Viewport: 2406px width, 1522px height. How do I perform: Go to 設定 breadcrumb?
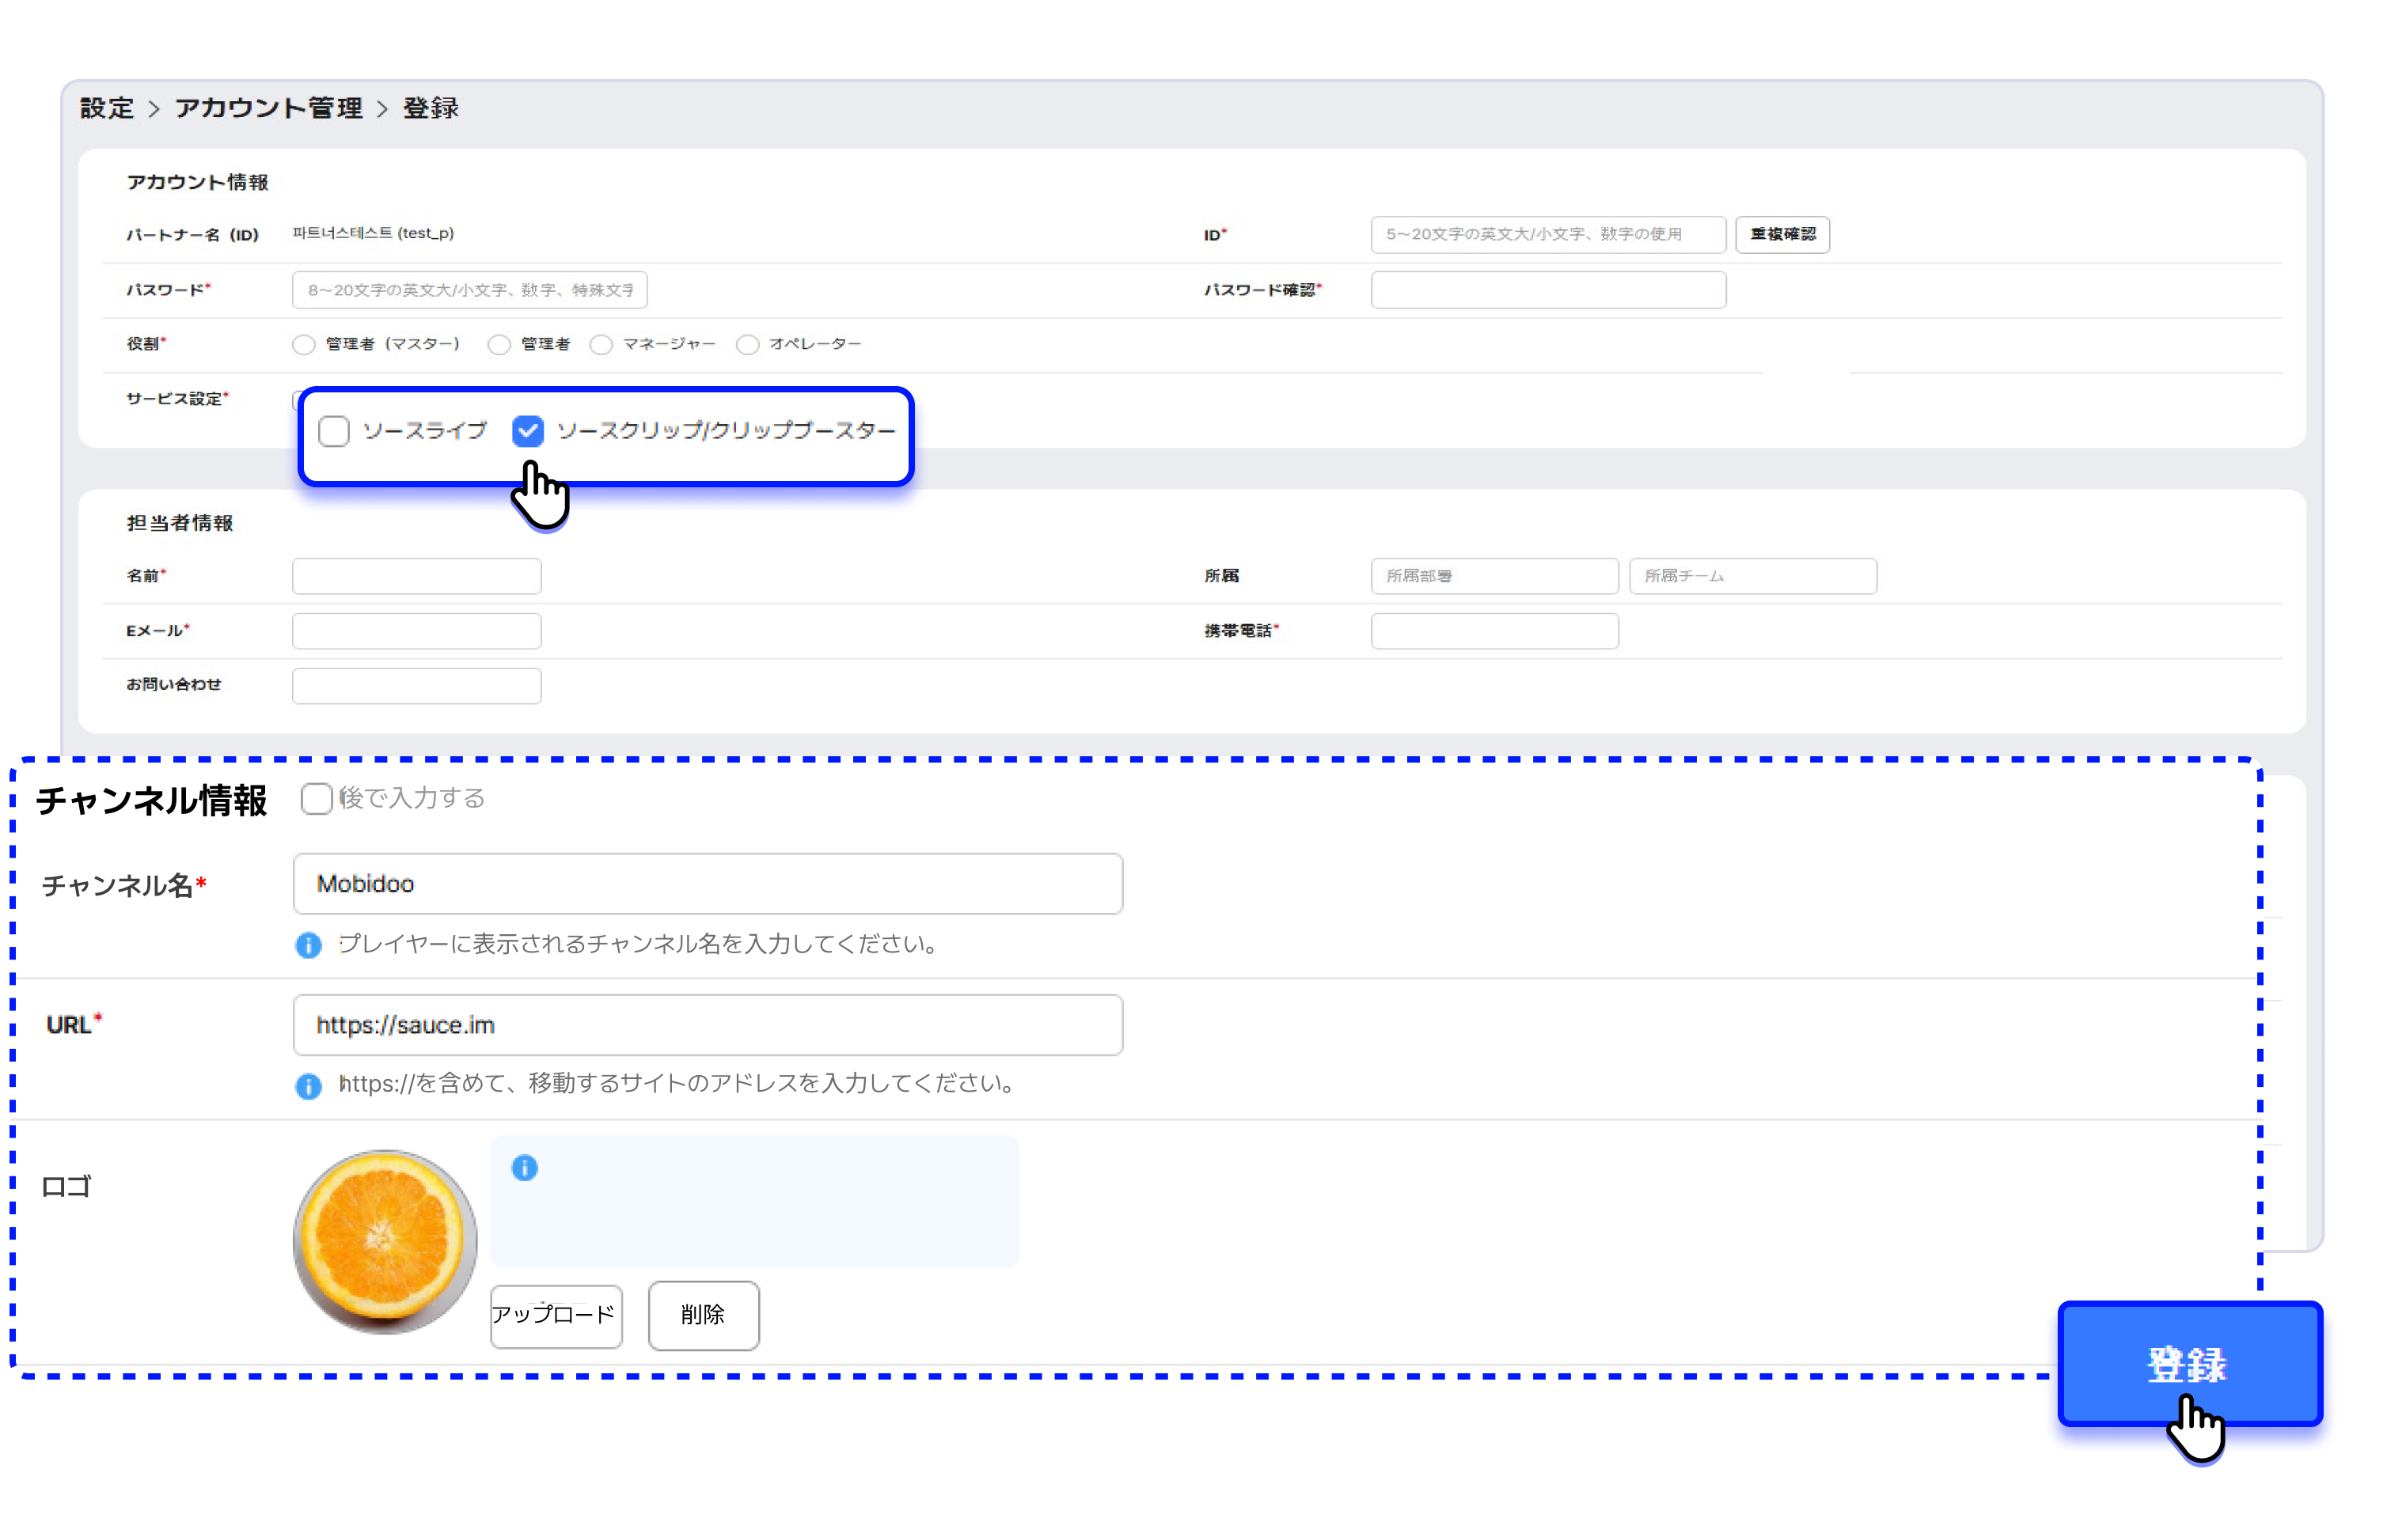point(107,108)
